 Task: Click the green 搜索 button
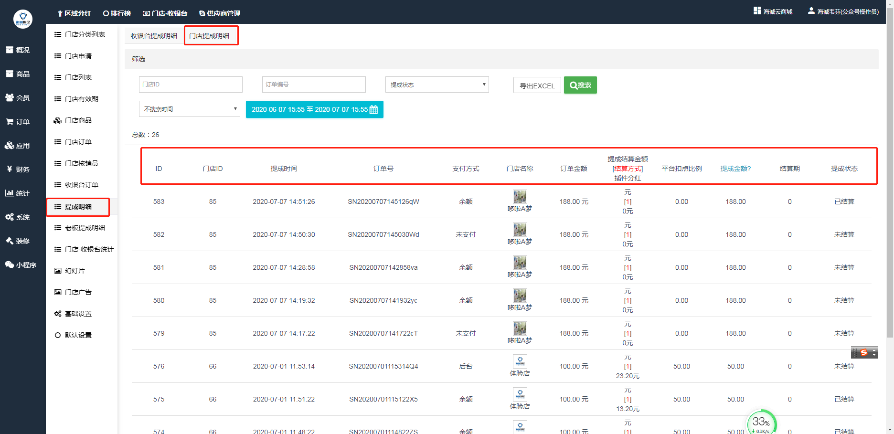(x=580, y=85)
